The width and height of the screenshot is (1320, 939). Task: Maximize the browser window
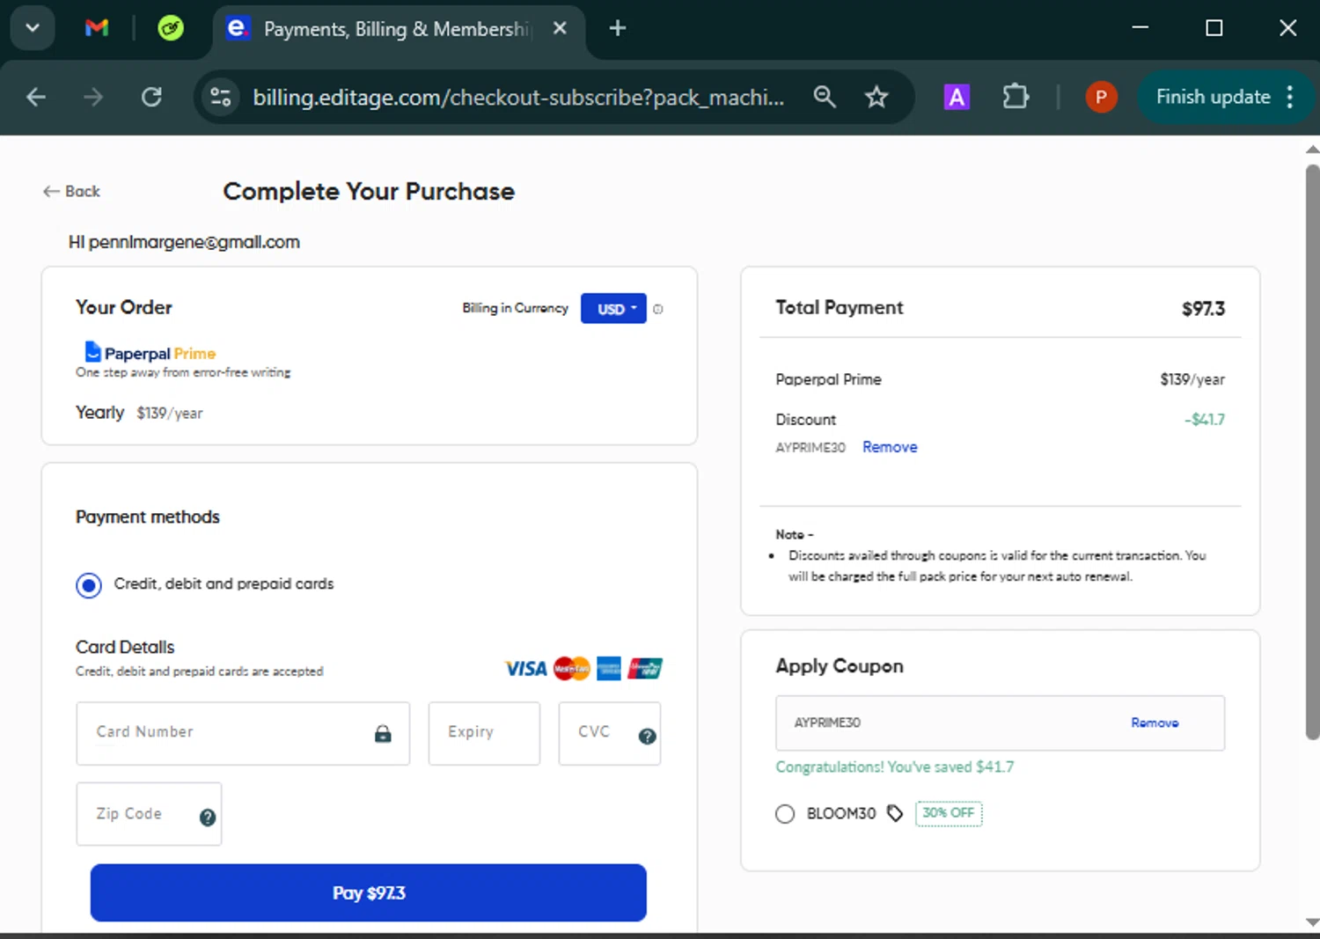click(1214, 28)
